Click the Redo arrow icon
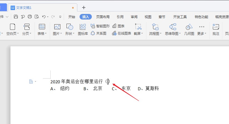This screenshot has height=124, width=229. coord(53,17)
